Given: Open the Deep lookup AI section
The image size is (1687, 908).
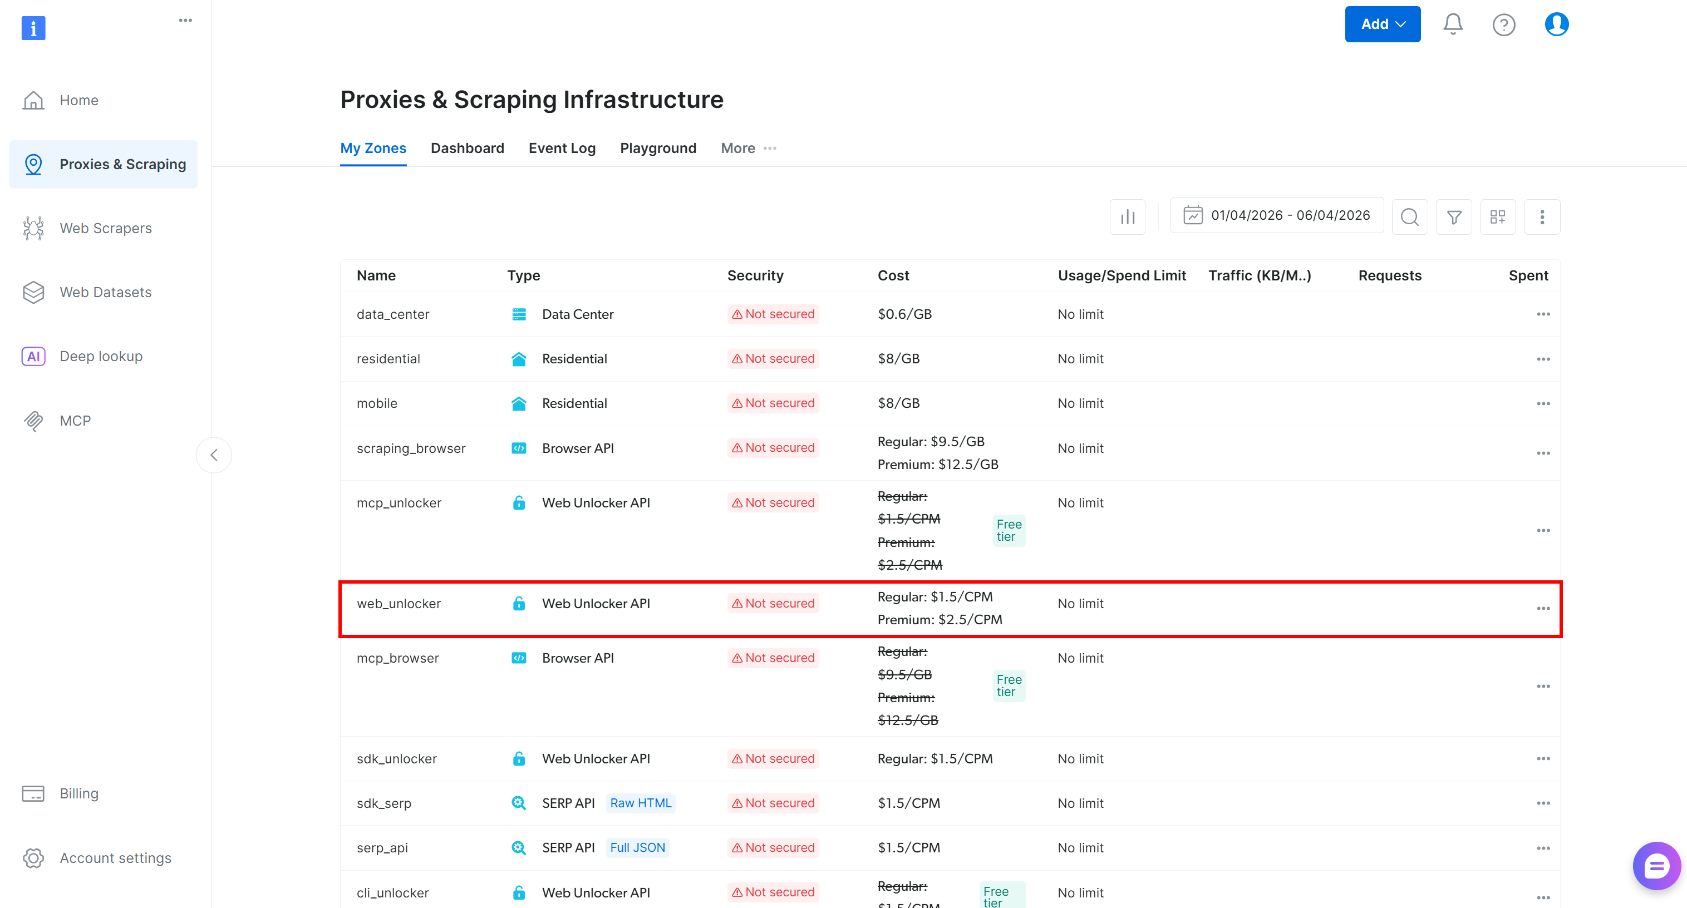Looking at the screenshot, I should coord(101,356).
